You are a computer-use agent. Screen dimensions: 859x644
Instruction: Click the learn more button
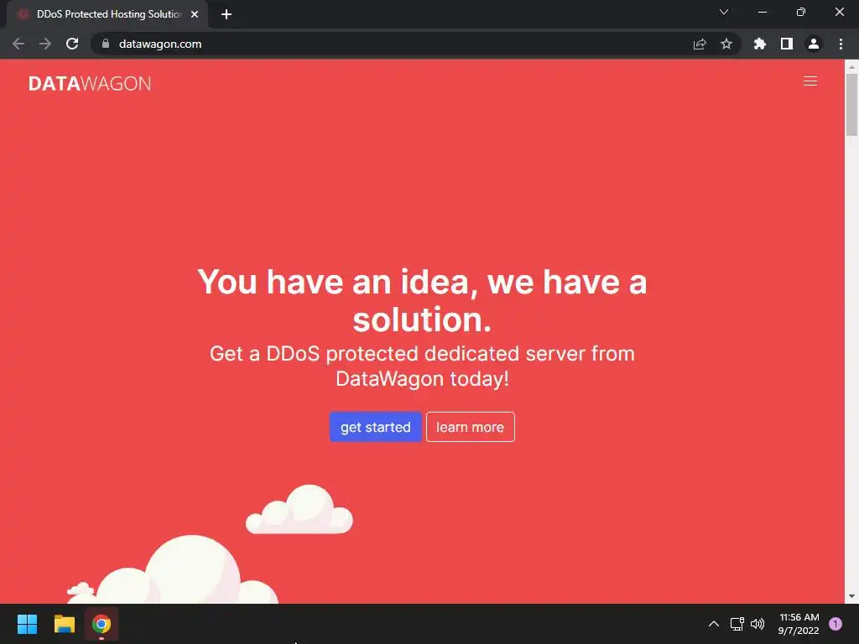(470, 427)
